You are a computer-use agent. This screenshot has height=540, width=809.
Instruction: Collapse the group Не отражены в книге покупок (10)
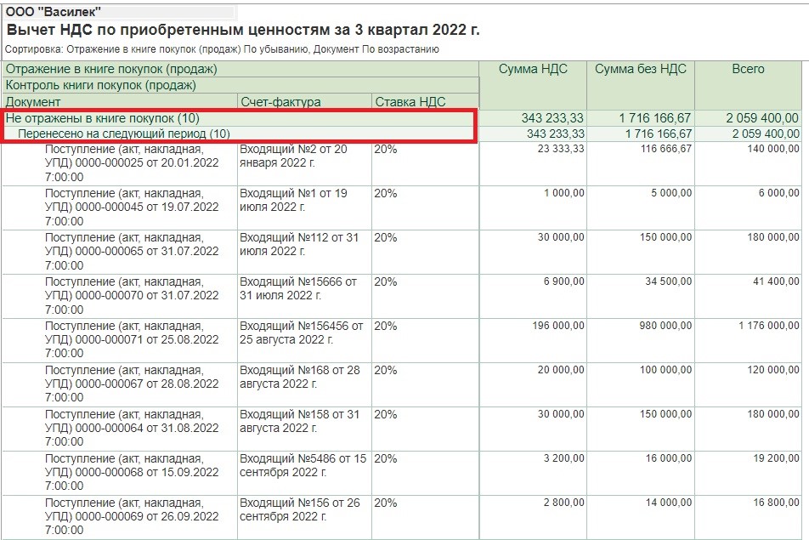click(103, 118)
